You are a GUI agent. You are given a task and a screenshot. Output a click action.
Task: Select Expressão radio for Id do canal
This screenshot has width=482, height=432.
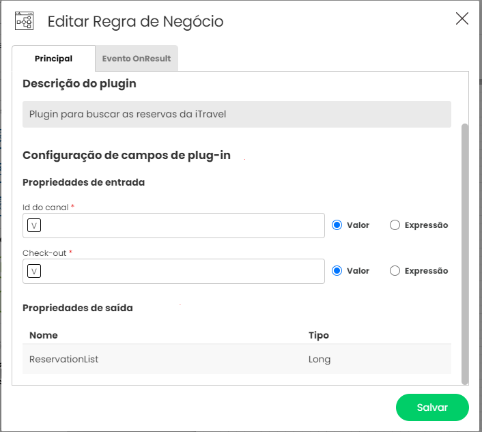(395, 225)
